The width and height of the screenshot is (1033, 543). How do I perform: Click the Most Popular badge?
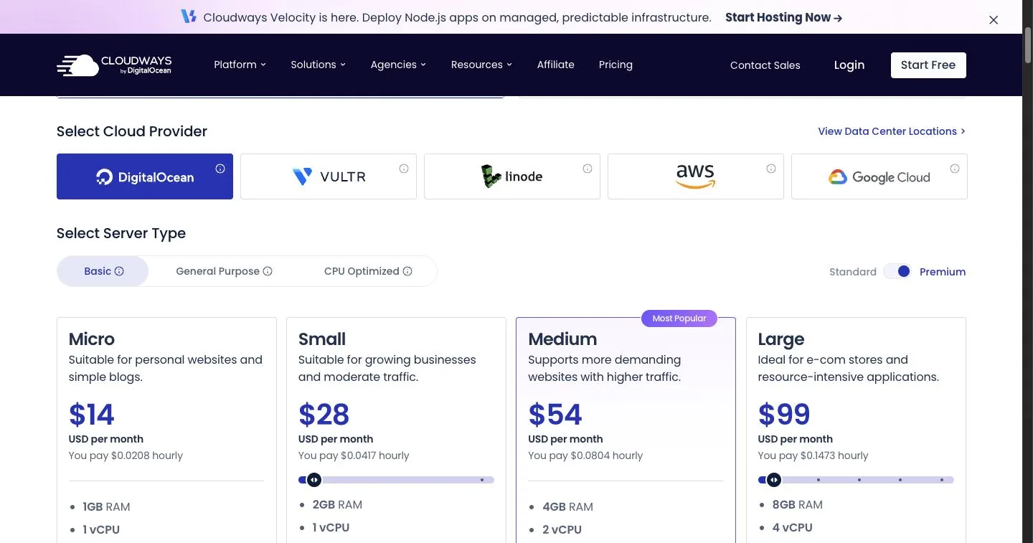click(679, 318)
